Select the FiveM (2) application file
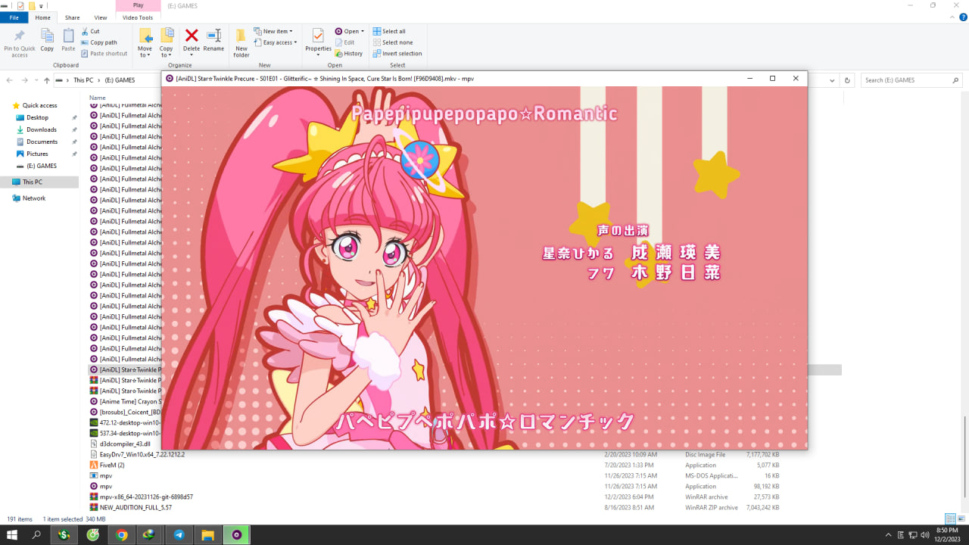Viewport: 969px width, 545px height. point(112,465)
